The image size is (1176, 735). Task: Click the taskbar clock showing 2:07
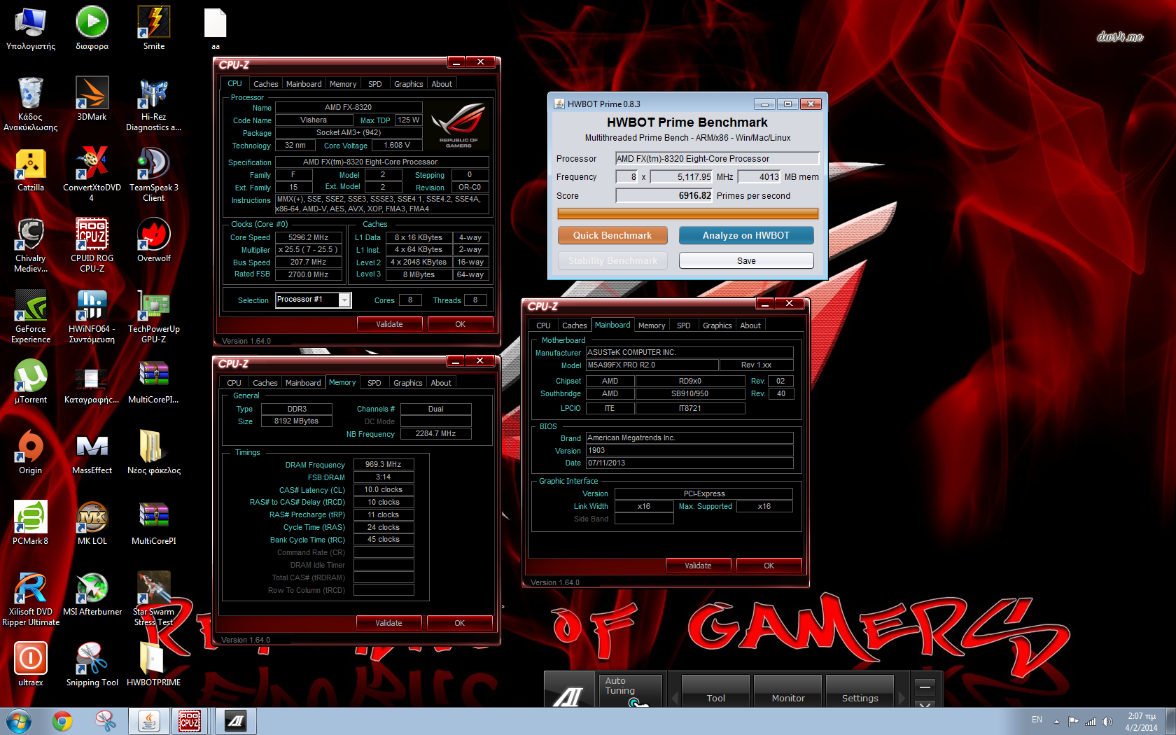pos(1142,722)
